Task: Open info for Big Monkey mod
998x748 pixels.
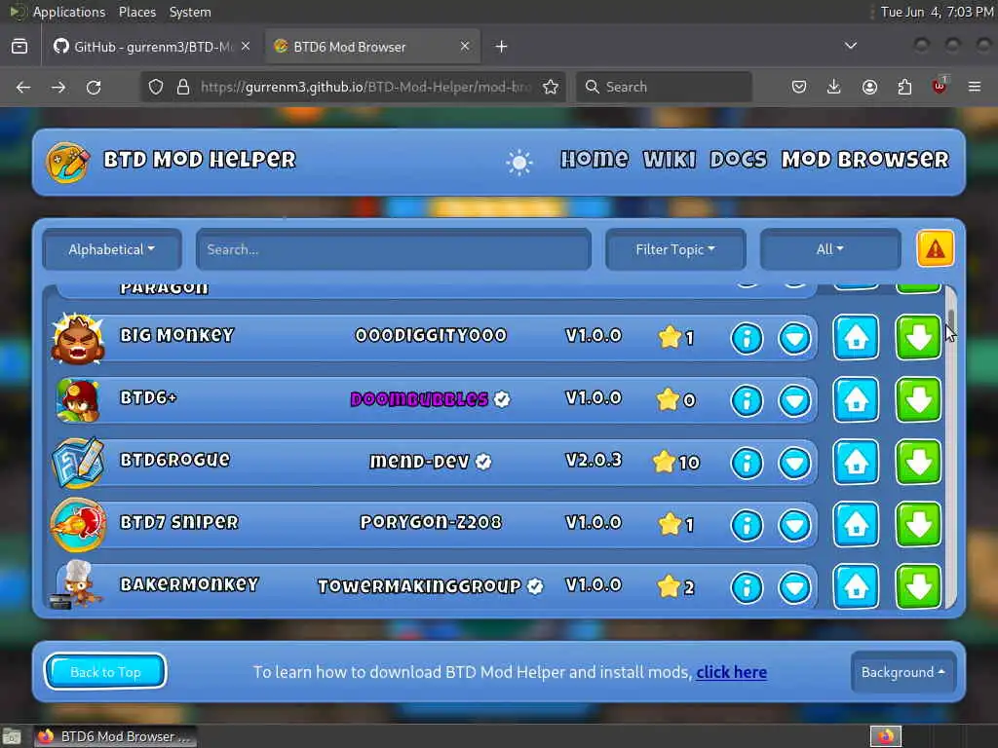Action: pos(747,338)
